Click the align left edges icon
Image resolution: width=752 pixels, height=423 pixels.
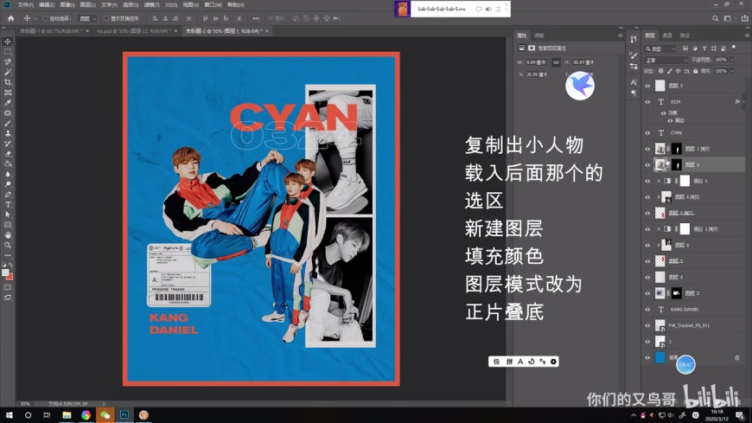155,18
